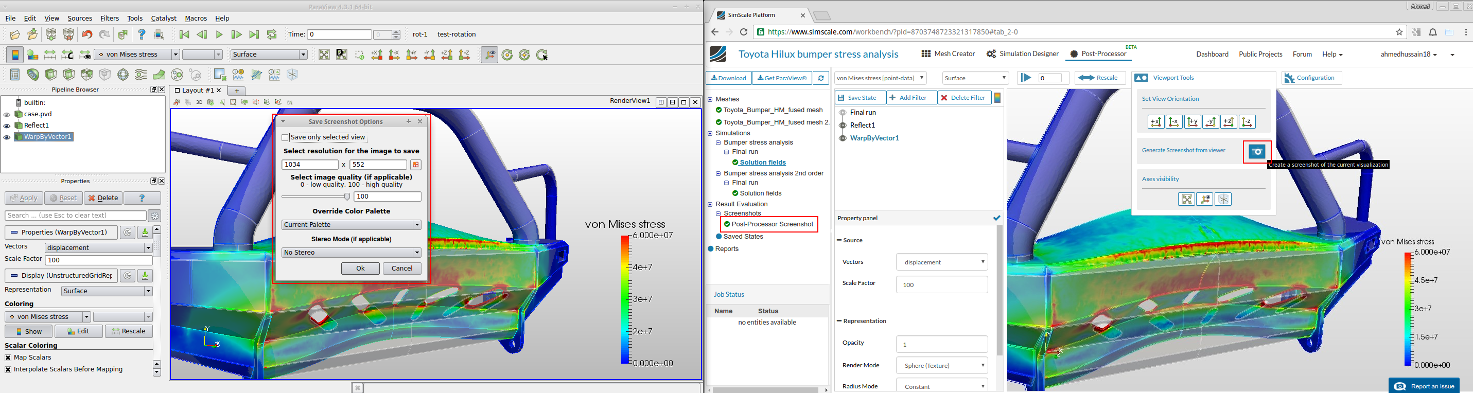Open Render Mode Sphere (Texture) dropdown

[x=942, y=366]
